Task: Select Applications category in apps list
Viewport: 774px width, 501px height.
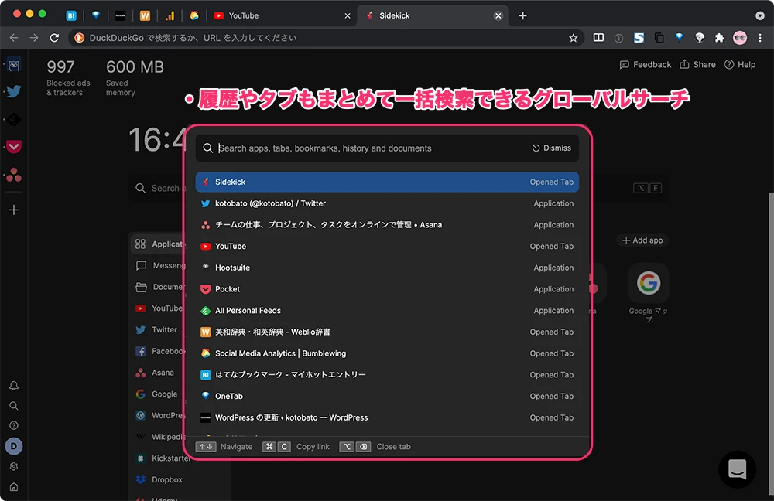Action: tap(157, 244)
